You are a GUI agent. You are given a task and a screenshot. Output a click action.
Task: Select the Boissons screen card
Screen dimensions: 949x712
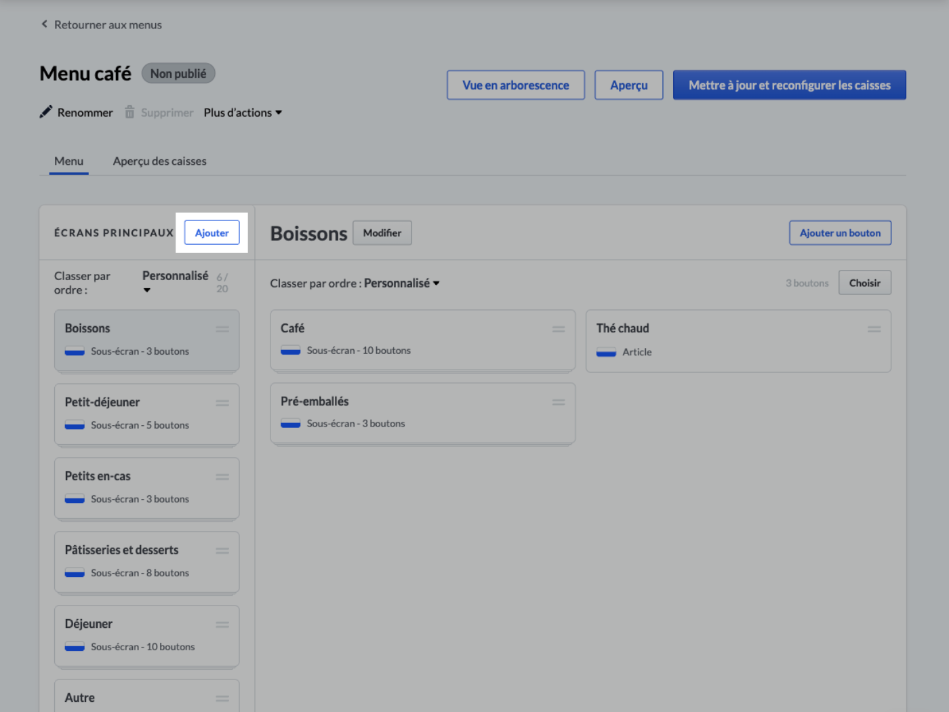pyautogui.click(x=147, y=340)
